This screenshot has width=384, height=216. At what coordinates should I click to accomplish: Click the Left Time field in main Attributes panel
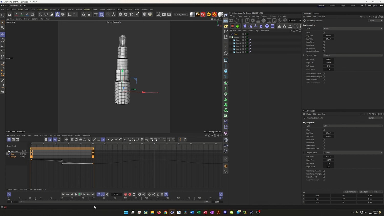click(x=328, y=59)
